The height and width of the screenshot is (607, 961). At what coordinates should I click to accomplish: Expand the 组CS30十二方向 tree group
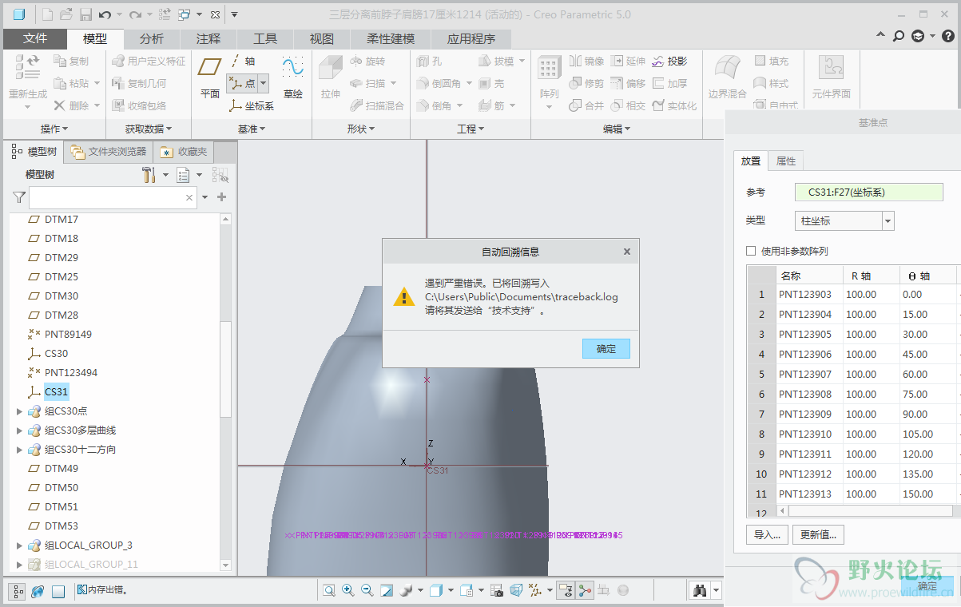tap(20, 450)
